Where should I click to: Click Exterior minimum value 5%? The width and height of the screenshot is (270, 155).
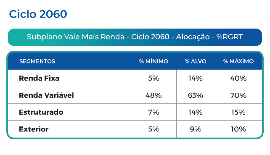[154, 129]
